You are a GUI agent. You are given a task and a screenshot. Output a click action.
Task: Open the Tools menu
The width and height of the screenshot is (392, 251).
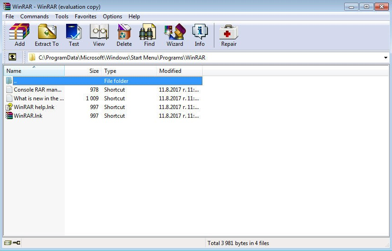(62, 16)
